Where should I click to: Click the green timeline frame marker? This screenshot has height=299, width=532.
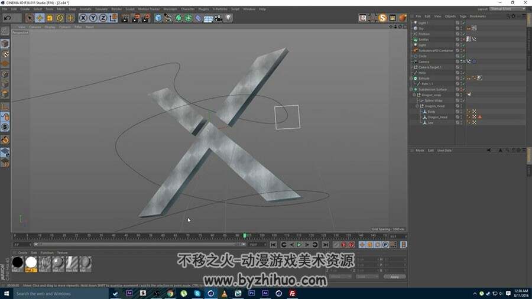tap(244, 235)
